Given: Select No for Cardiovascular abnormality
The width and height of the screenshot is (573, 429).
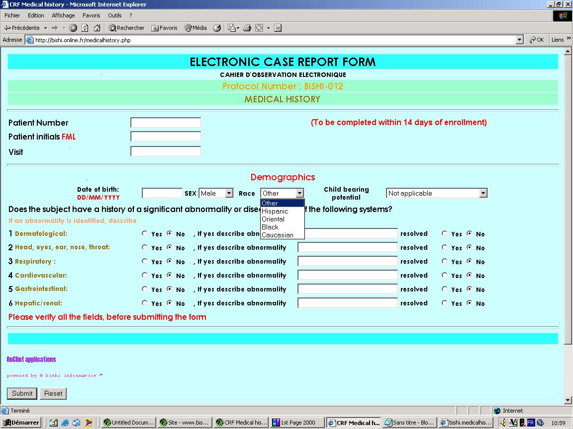Looking at the screenshot, I should click(x=170, y=275).
